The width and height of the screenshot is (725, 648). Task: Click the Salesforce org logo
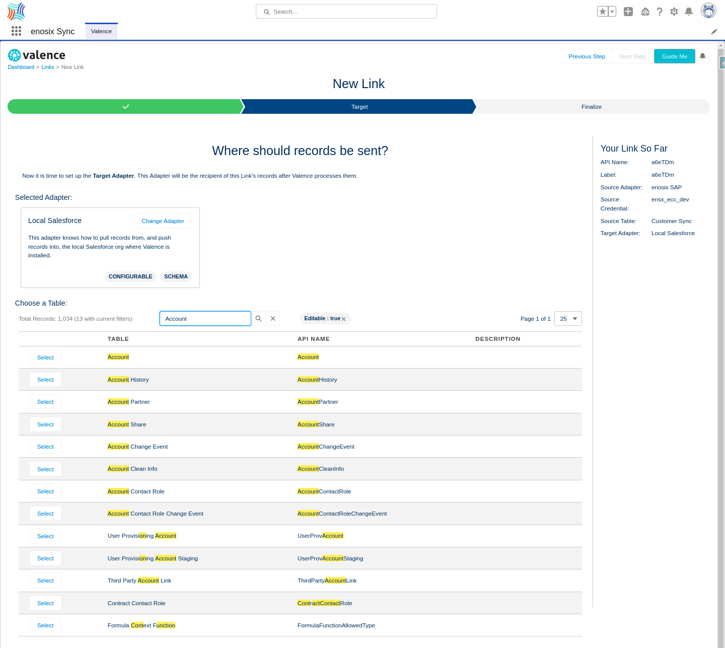(x=16, y=11)
